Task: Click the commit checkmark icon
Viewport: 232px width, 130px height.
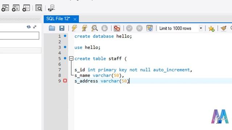Action: coord(129,28)
